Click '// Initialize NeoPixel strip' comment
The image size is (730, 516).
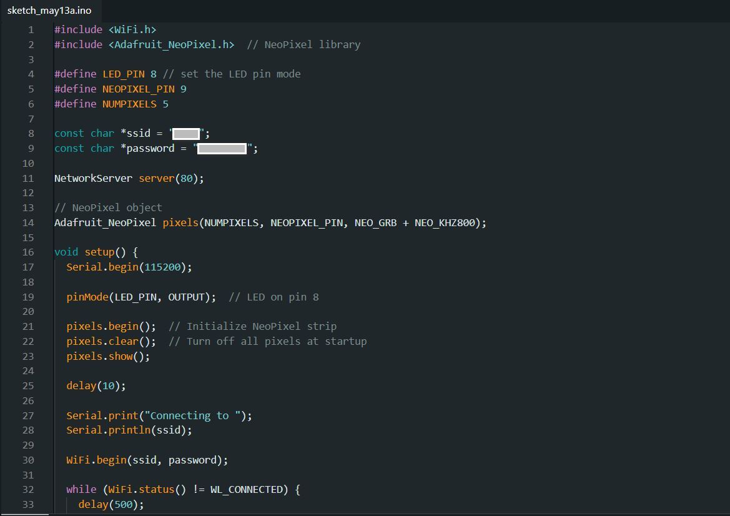pyautogui.click(x=252, y=327)
